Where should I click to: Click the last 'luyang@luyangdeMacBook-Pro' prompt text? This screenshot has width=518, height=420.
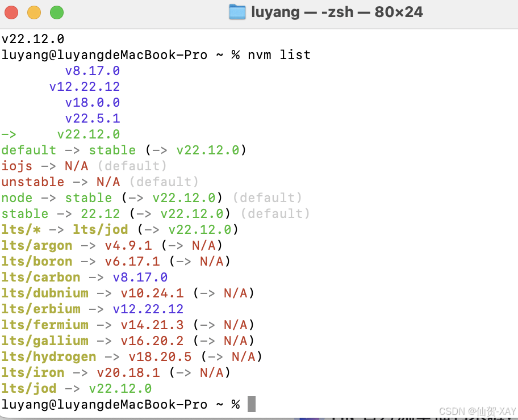105,404
